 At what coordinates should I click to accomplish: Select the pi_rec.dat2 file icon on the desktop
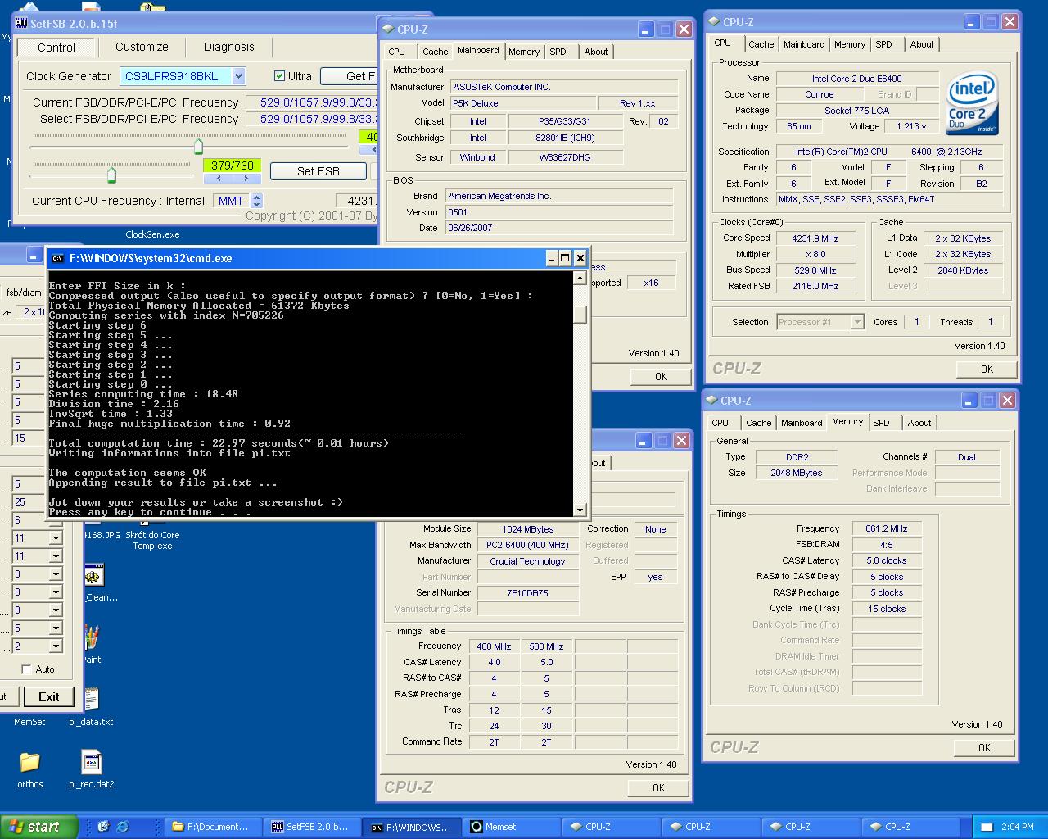tap(91, 763)
